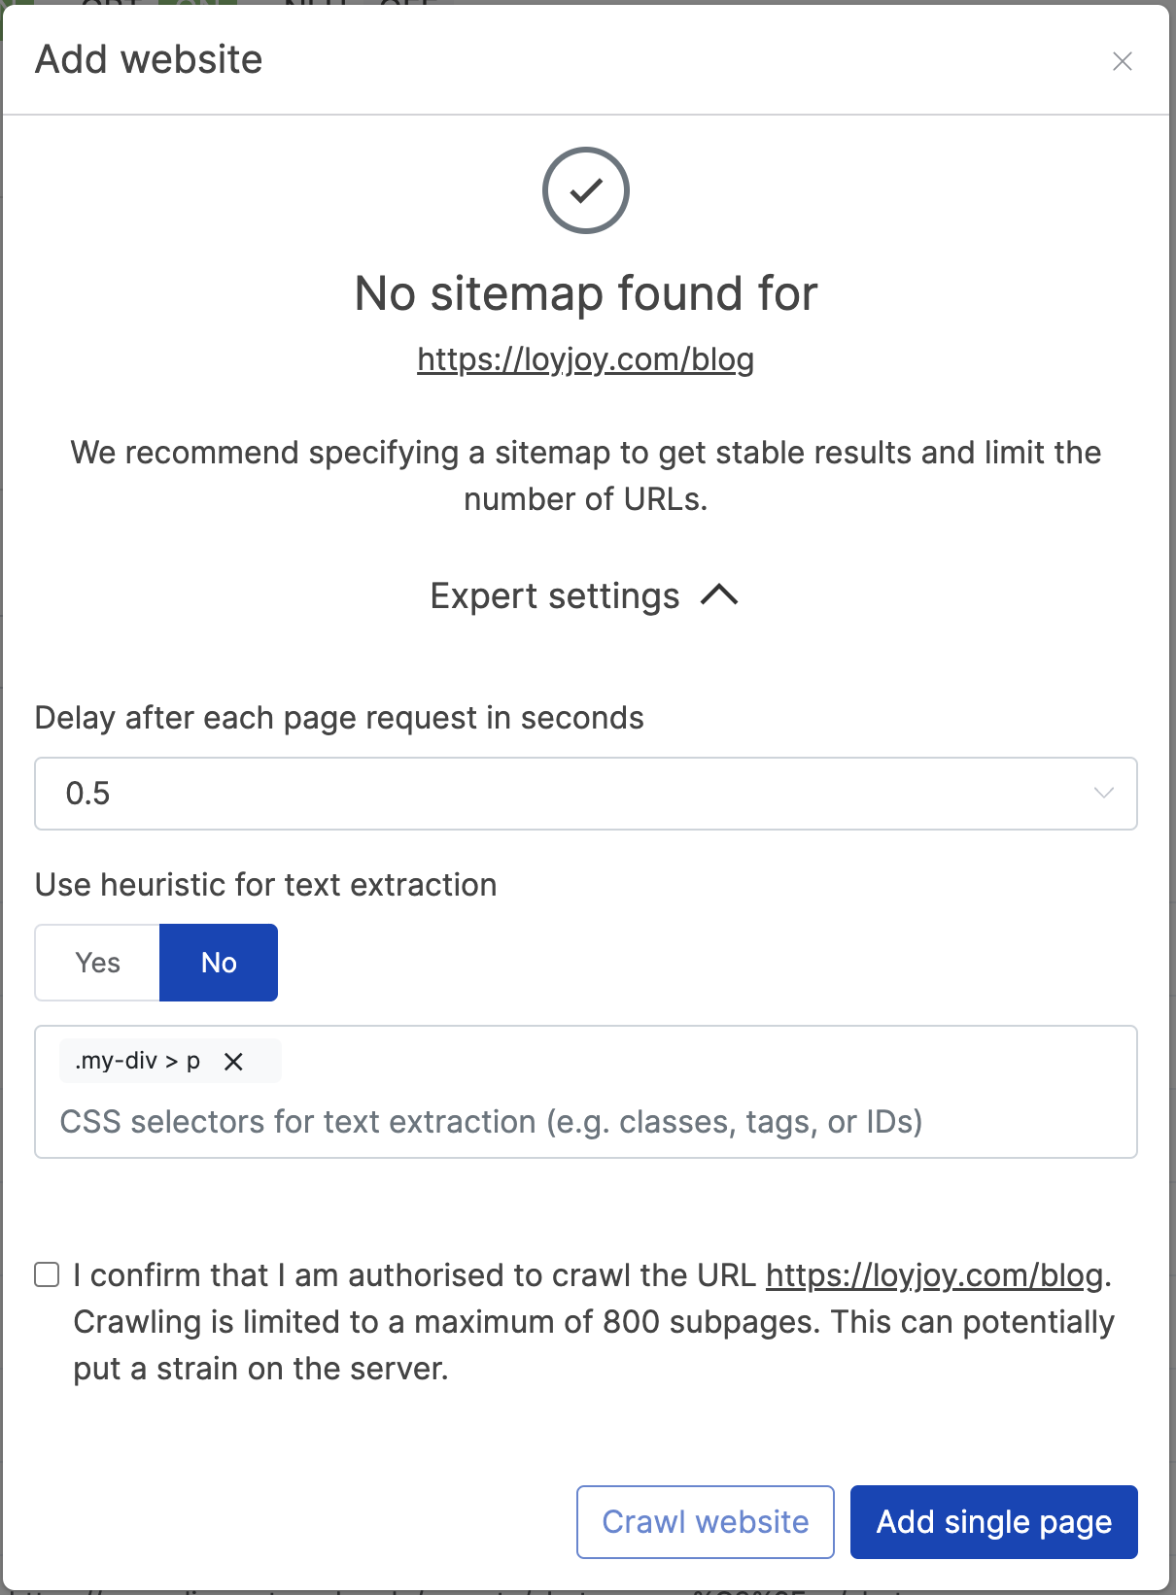This screenshot has height=1595, width=1176.
Task: Click the upward arrow beside Expert settings
Action: pos(720,595)
